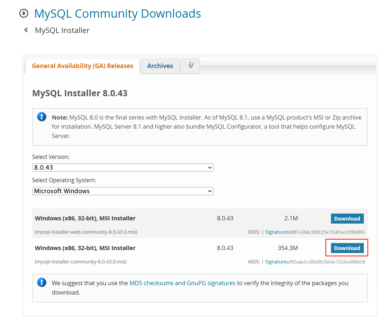Download the 354.3M full community installer
389x320 pixels.
click(x=347, y=248)
